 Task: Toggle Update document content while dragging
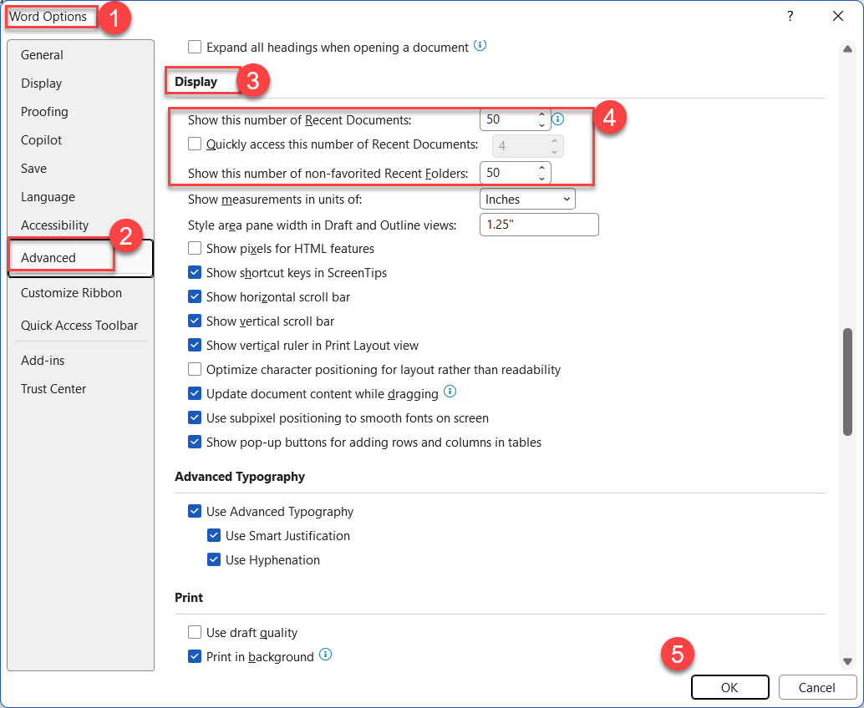195,393
